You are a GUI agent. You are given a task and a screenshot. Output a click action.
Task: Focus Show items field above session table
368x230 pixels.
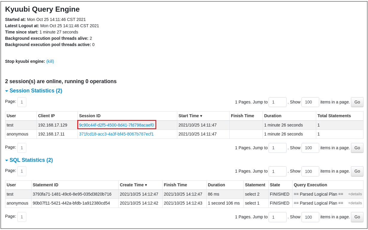(x=310, y=102)
